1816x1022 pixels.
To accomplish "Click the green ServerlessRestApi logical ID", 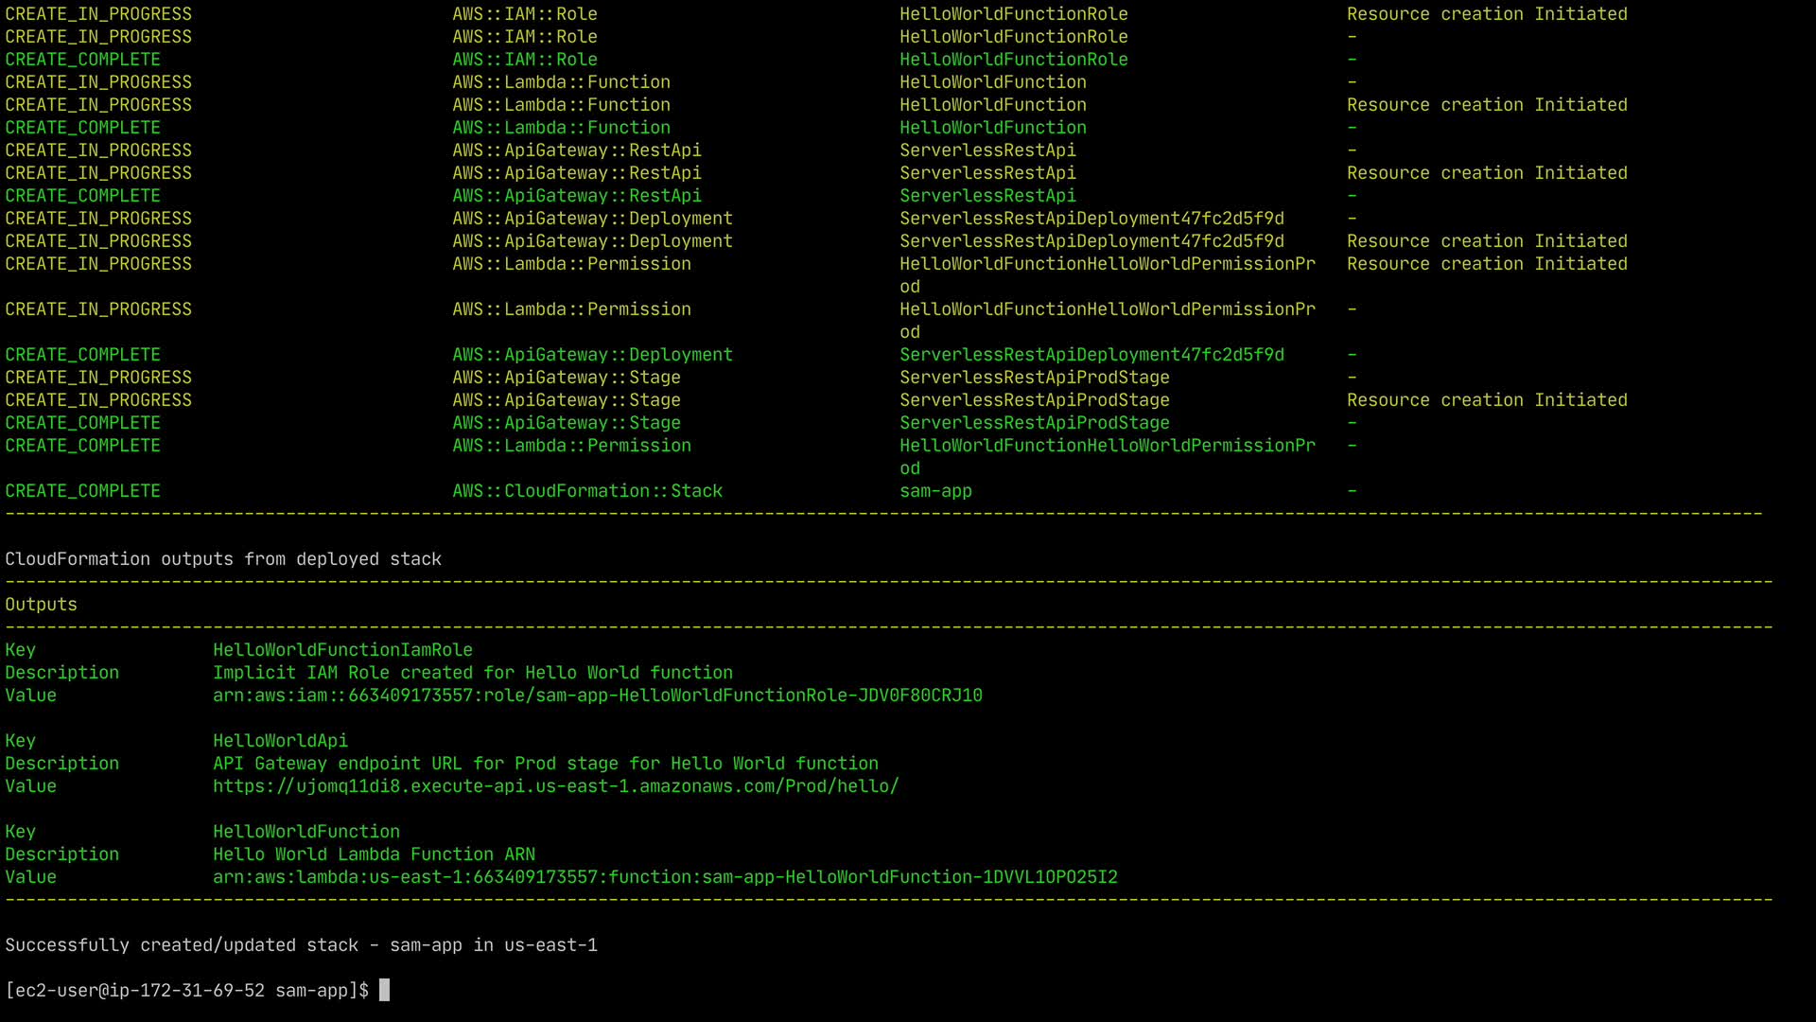I will [x=987, y=196].
